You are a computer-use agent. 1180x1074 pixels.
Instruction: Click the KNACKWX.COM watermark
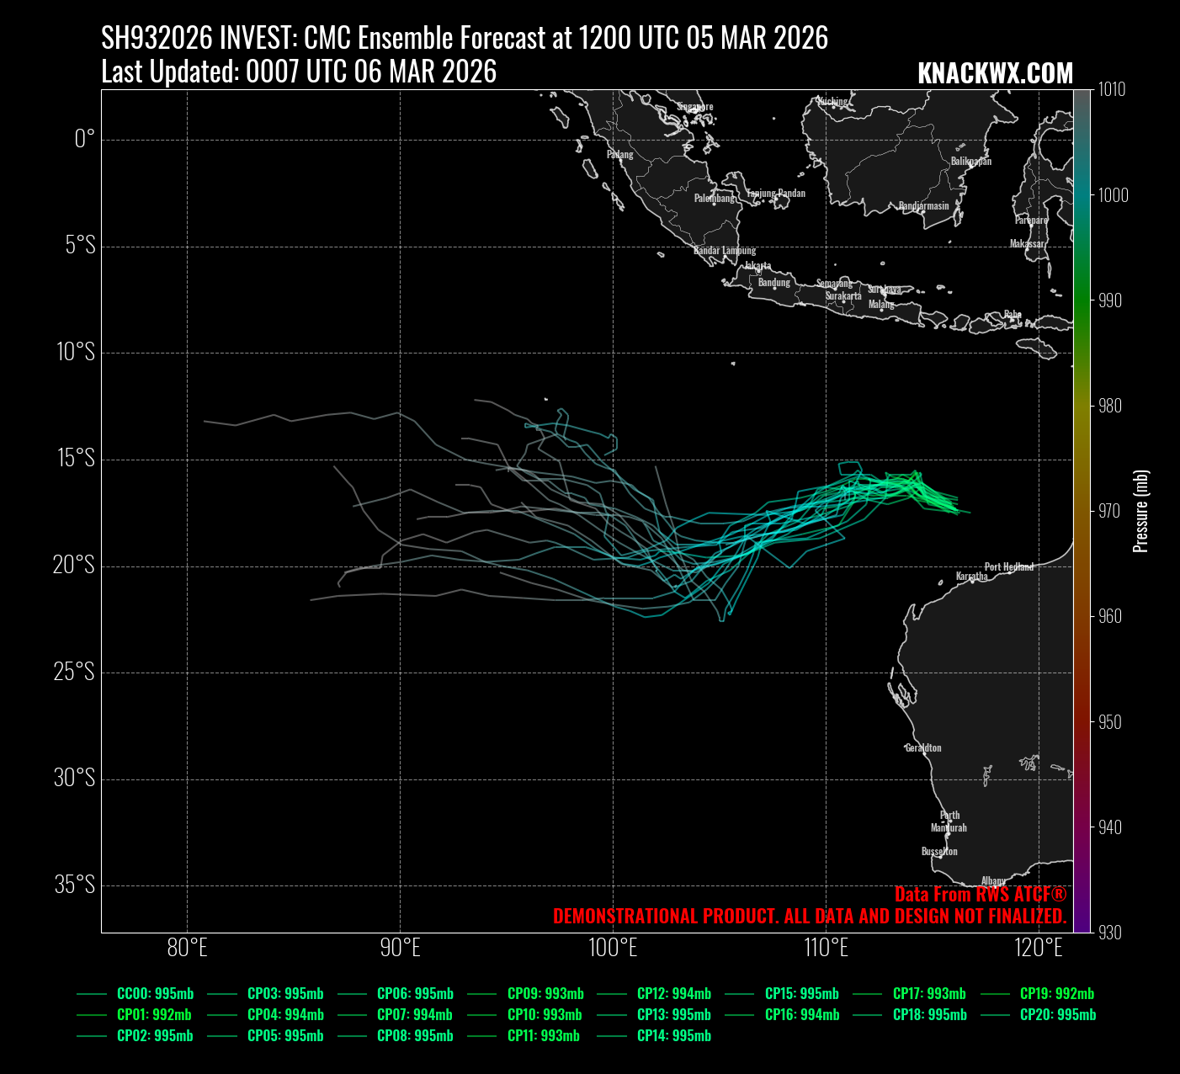coord(995,74)
